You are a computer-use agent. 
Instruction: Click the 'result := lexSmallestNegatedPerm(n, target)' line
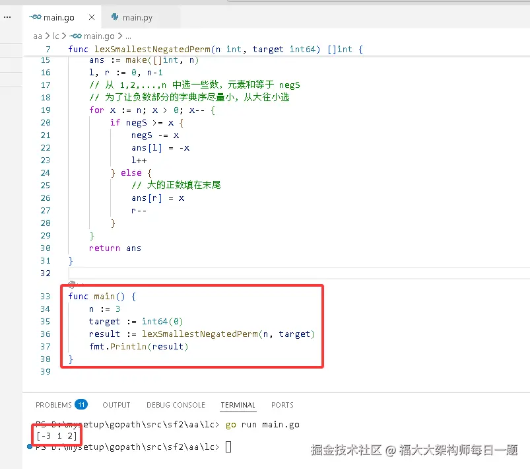click(202, 334)
